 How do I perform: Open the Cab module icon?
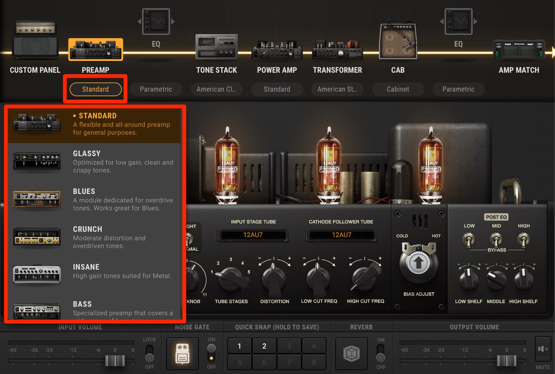click(x=398, y=40)
